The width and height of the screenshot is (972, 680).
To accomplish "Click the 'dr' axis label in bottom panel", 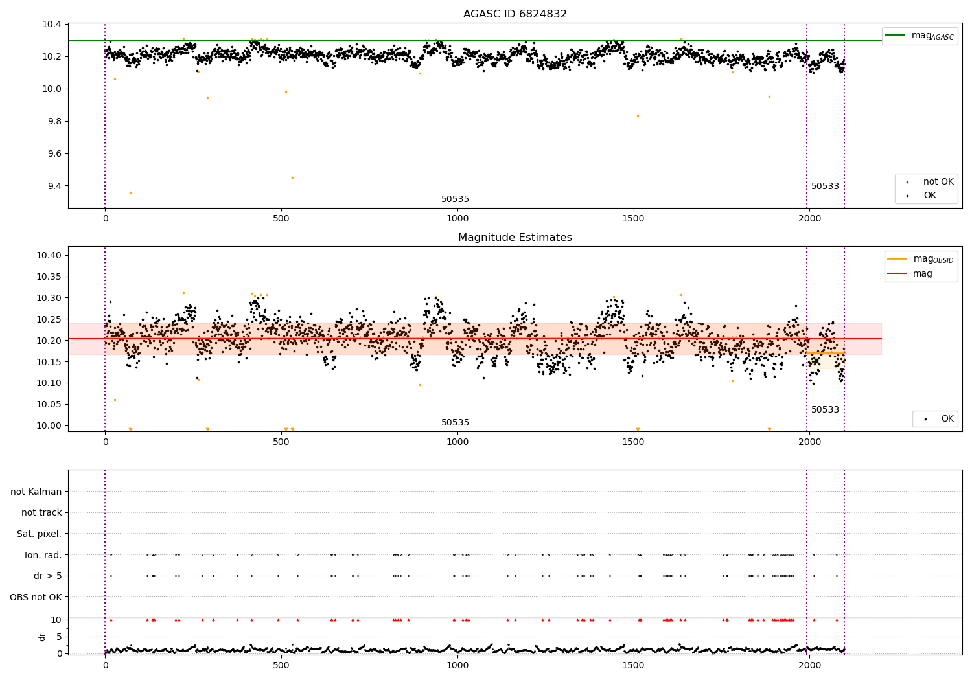I will coord(42,637).
